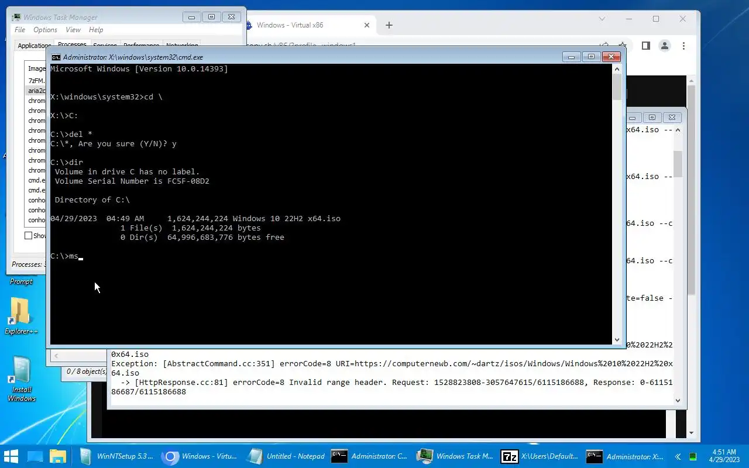The image size is (749, 468).
Task: Minimize the Windows Task Manager window
Action: (191, 17)
